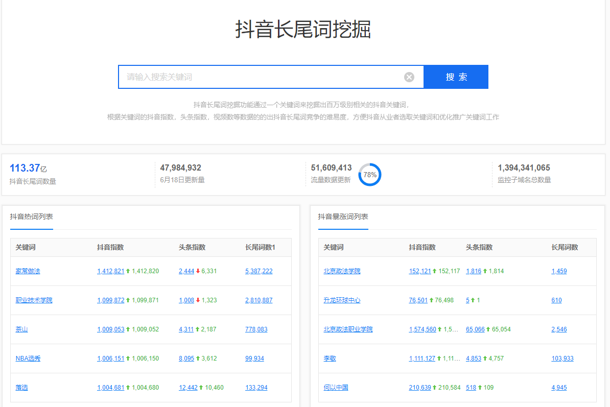
Task: Focus the keyword search input field
Action: click(x=271, y=77)
